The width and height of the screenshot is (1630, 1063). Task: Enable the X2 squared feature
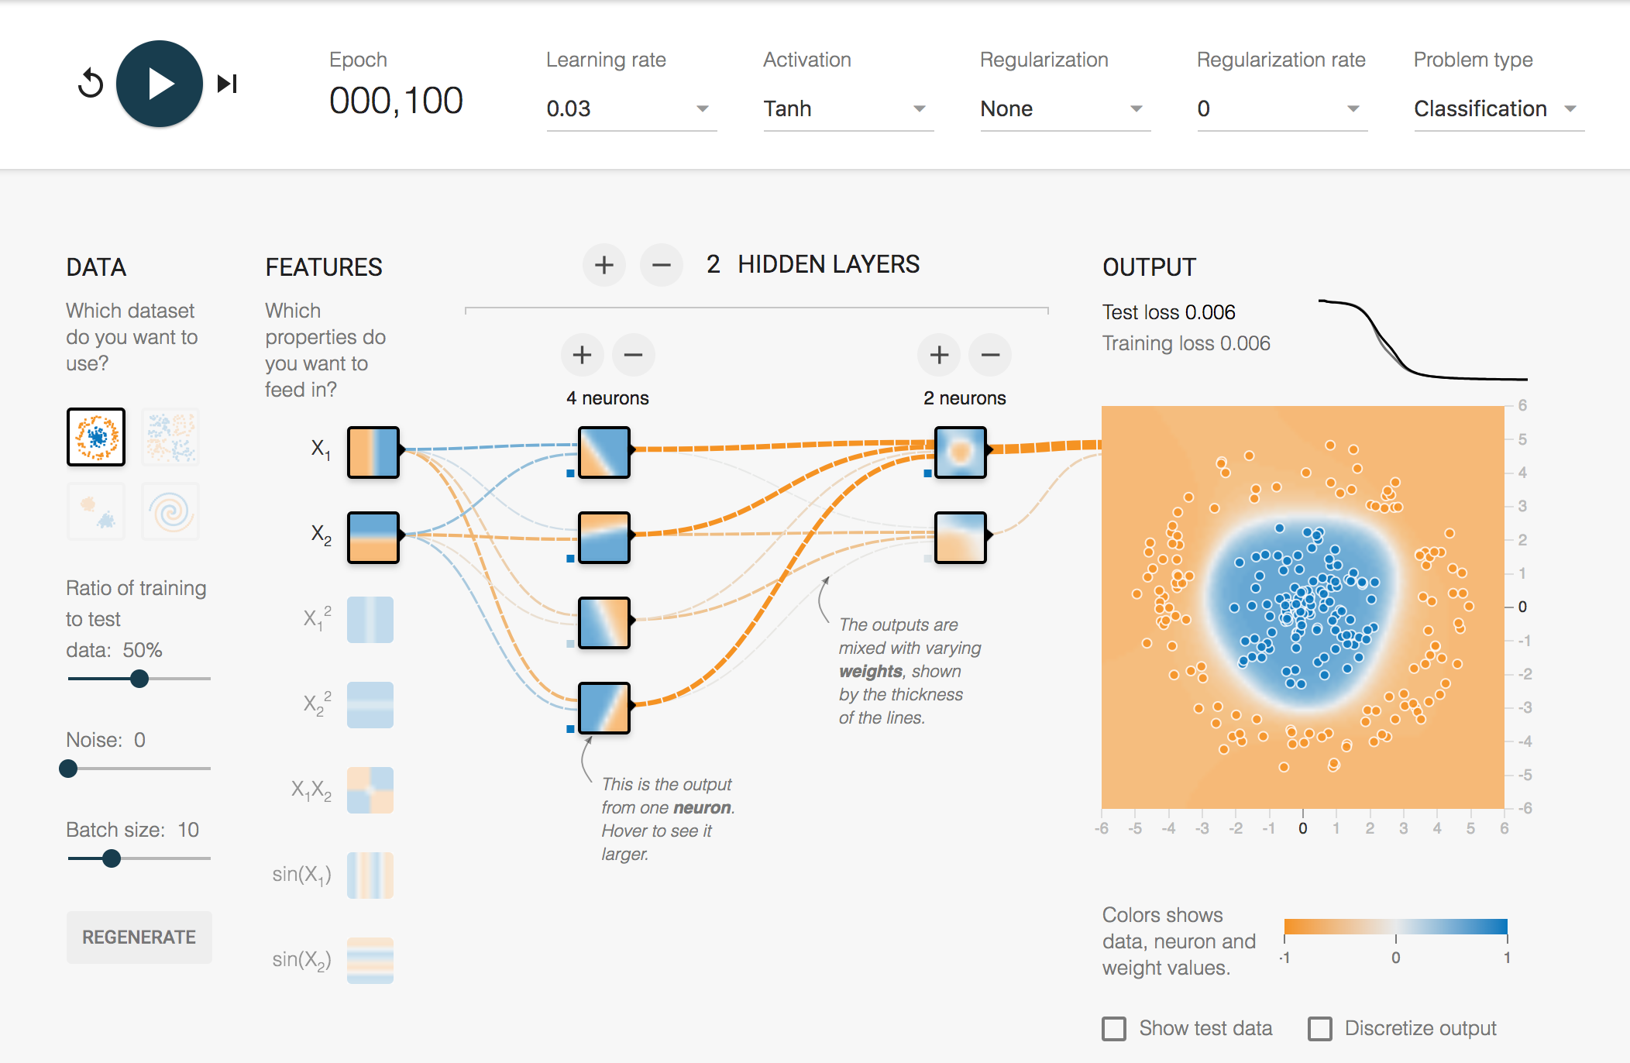(370, 704)
